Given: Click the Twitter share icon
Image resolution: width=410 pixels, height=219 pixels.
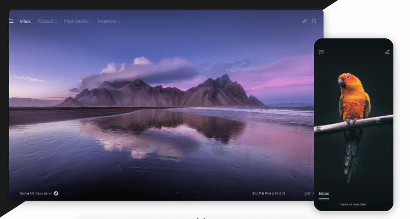Looking at the screenshot, I should [x=56, y=193].
